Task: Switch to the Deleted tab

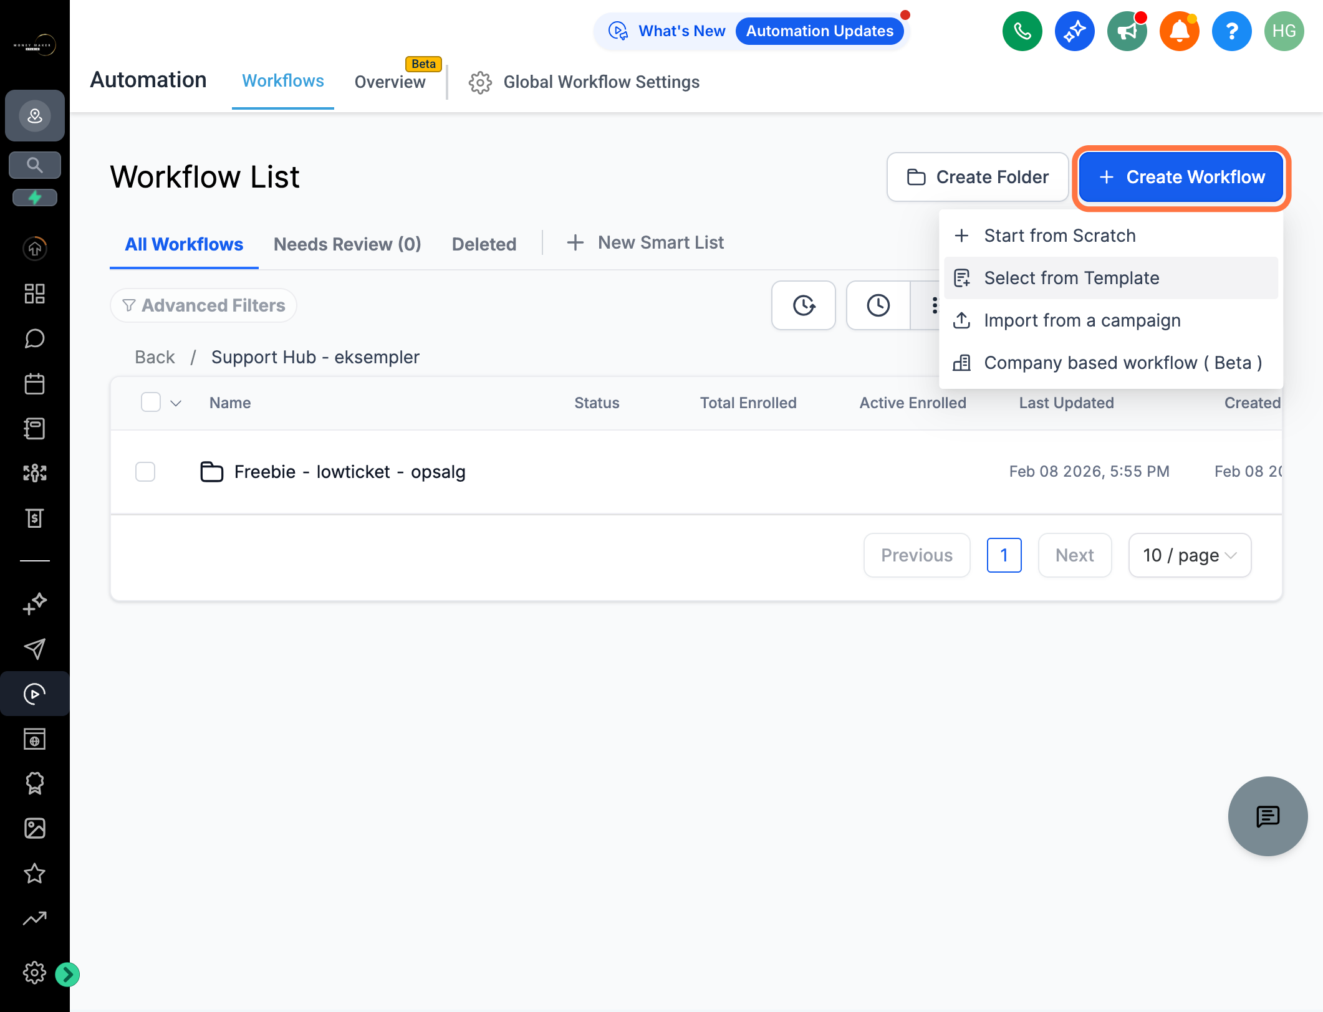Action: [x=484, y=244]
